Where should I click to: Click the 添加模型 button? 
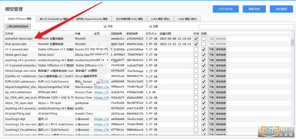point(281,9)
